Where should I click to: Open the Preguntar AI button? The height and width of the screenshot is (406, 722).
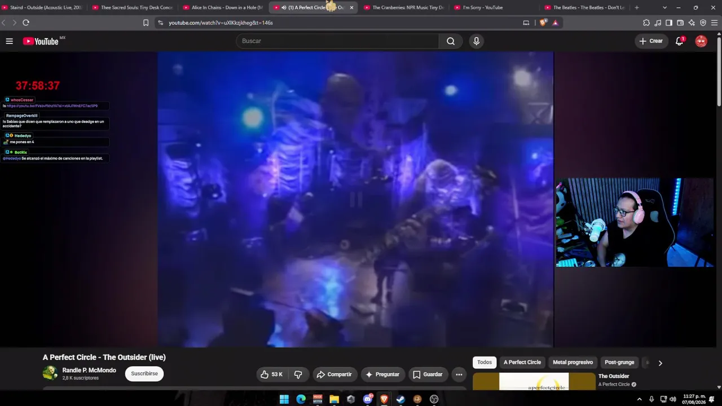tap(383, 374)
